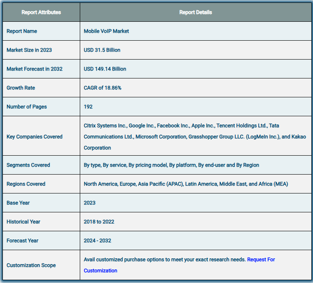The width and height of the screenshot is (313, 283).
Task: Click the 'Customization Scope' label
Action: pos(31,265)
